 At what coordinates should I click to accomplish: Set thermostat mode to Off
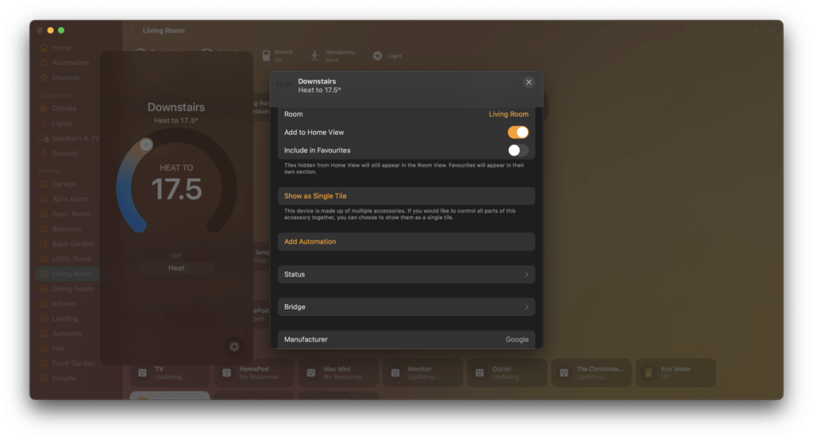(176, 256)
